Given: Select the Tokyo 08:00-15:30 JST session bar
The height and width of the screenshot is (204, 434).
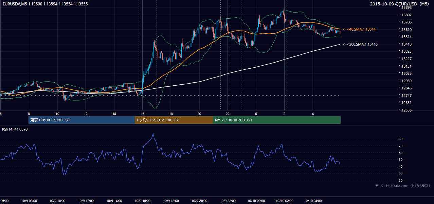Looking at the screenshot, I should tap(82, 120).
